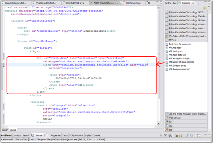The image size is (213, 143).
Task: Click the Open Console icon
Action: tap(199, 135)
